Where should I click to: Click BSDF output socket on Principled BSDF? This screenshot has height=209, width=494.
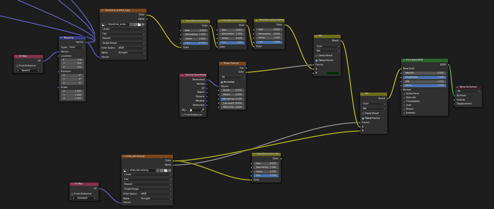click(x=448, y=65)
